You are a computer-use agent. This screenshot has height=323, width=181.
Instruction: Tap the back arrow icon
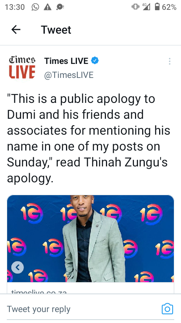point(16,30)
